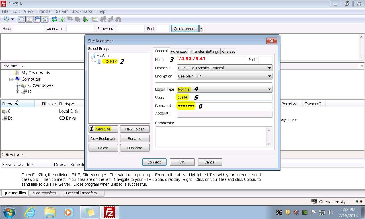Click the New Bookmark button
The image size is (365, 219).
tap(103, 138)
